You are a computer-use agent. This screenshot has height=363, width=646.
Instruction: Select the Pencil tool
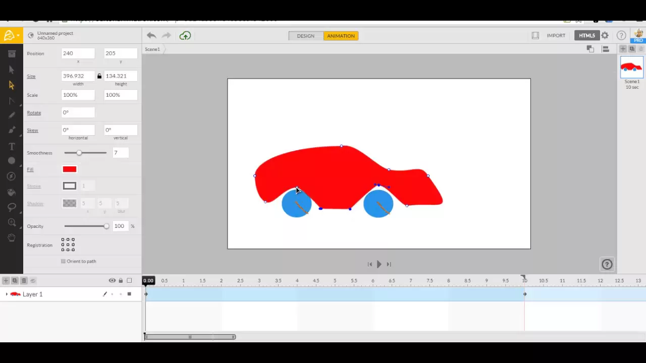(x=12, y=115)
